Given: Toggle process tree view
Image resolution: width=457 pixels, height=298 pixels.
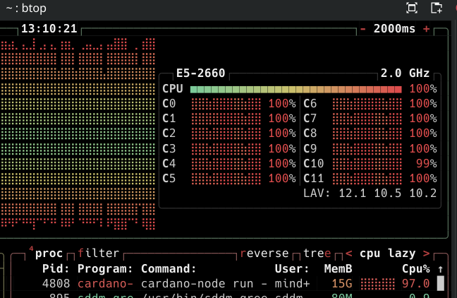Looking at the screenshot, I should click(x=317, y=254).
